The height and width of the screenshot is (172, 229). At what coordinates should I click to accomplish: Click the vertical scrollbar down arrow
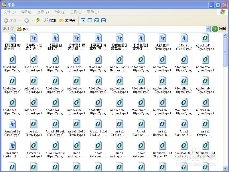tap(225, 168)
